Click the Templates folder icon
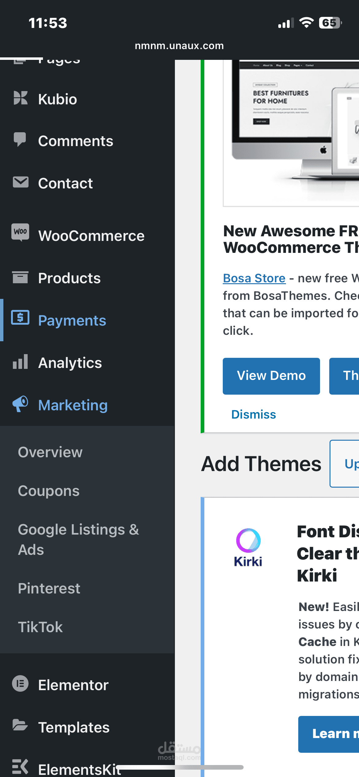359x777 pixels. [x=20, y=725]
